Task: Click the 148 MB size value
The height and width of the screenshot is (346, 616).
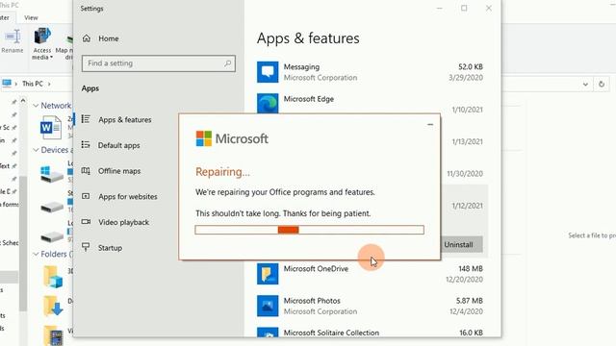Action: click(x=471, y=269)
